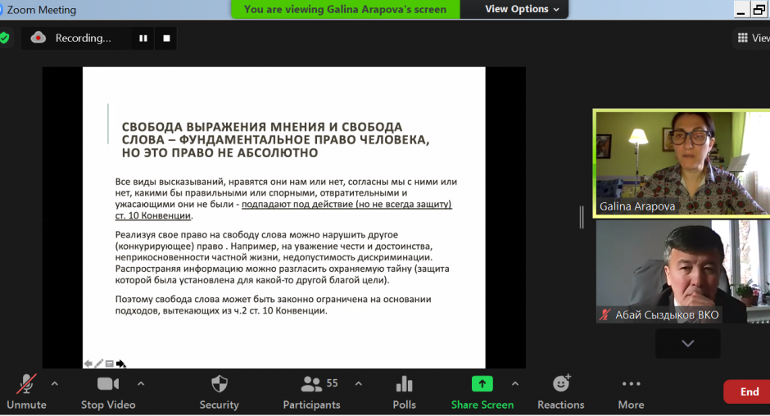Pause the recording
The image size is (770, 416).
pos(143,38)
